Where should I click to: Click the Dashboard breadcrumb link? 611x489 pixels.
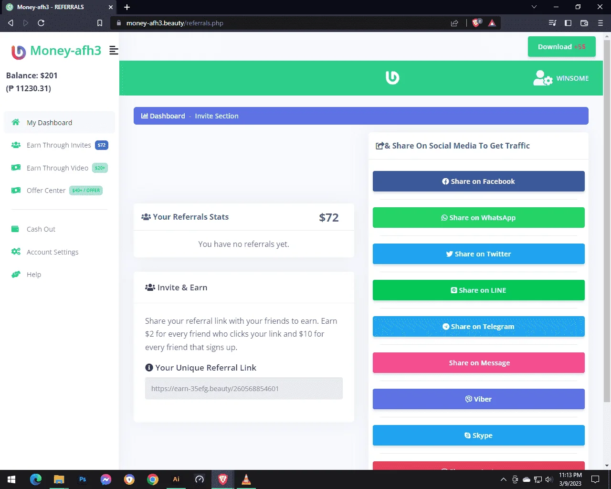(163, 116)
